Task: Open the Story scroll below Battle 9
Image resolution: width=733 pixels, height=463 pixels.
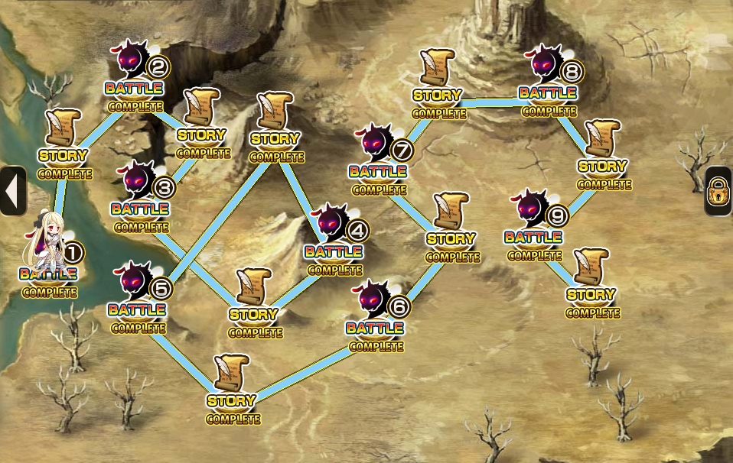Action: [592, 283]
